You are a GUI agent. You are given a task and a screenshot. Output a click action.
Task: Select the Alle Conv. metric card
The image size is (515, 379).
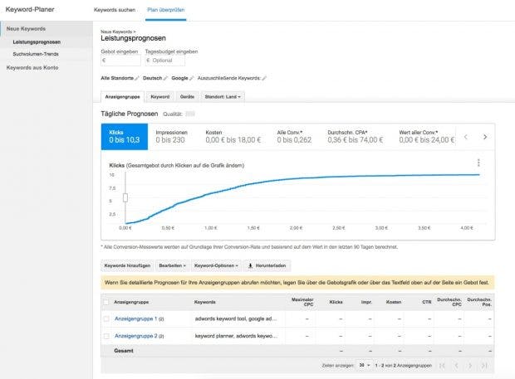coord(294,137)
